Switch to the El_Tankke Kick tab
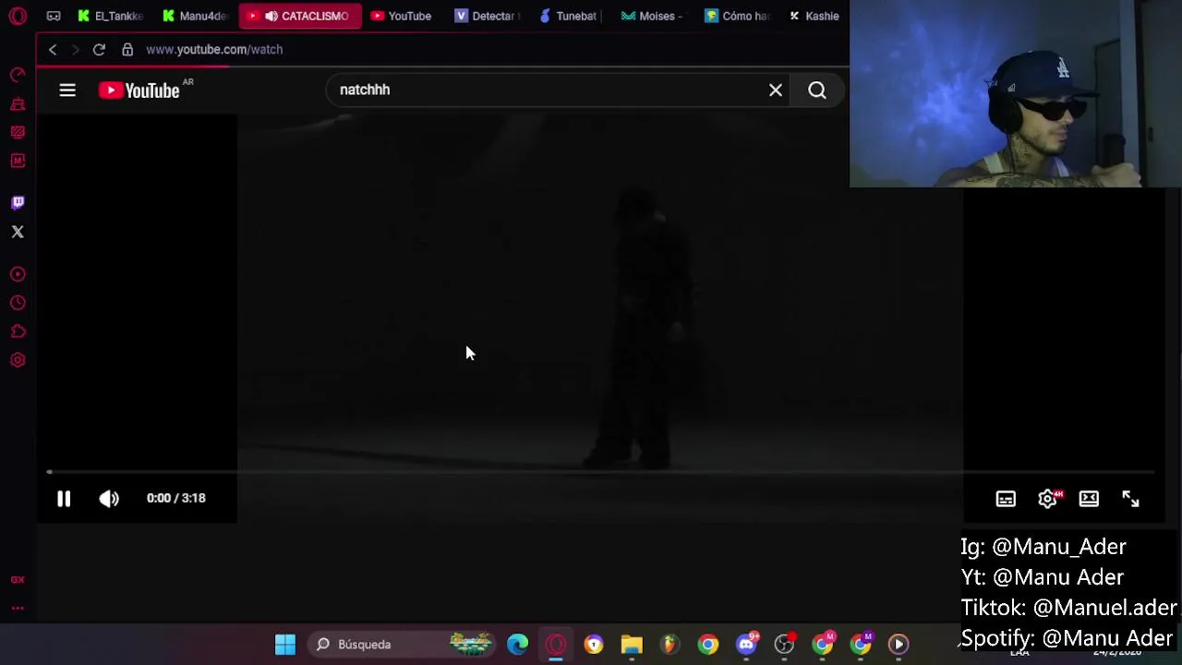 point(112,16)
